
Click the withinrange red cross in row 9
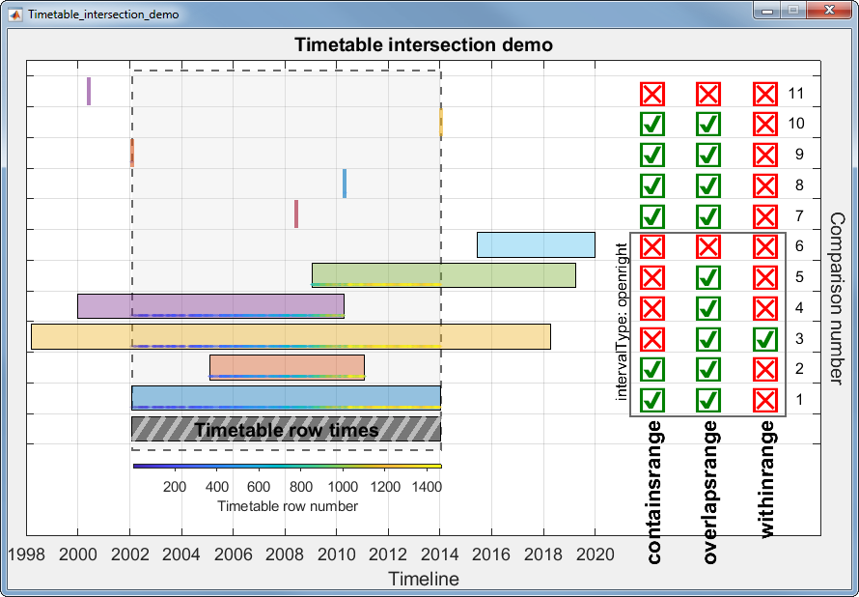pyautogui.click(x=764, y=155)
